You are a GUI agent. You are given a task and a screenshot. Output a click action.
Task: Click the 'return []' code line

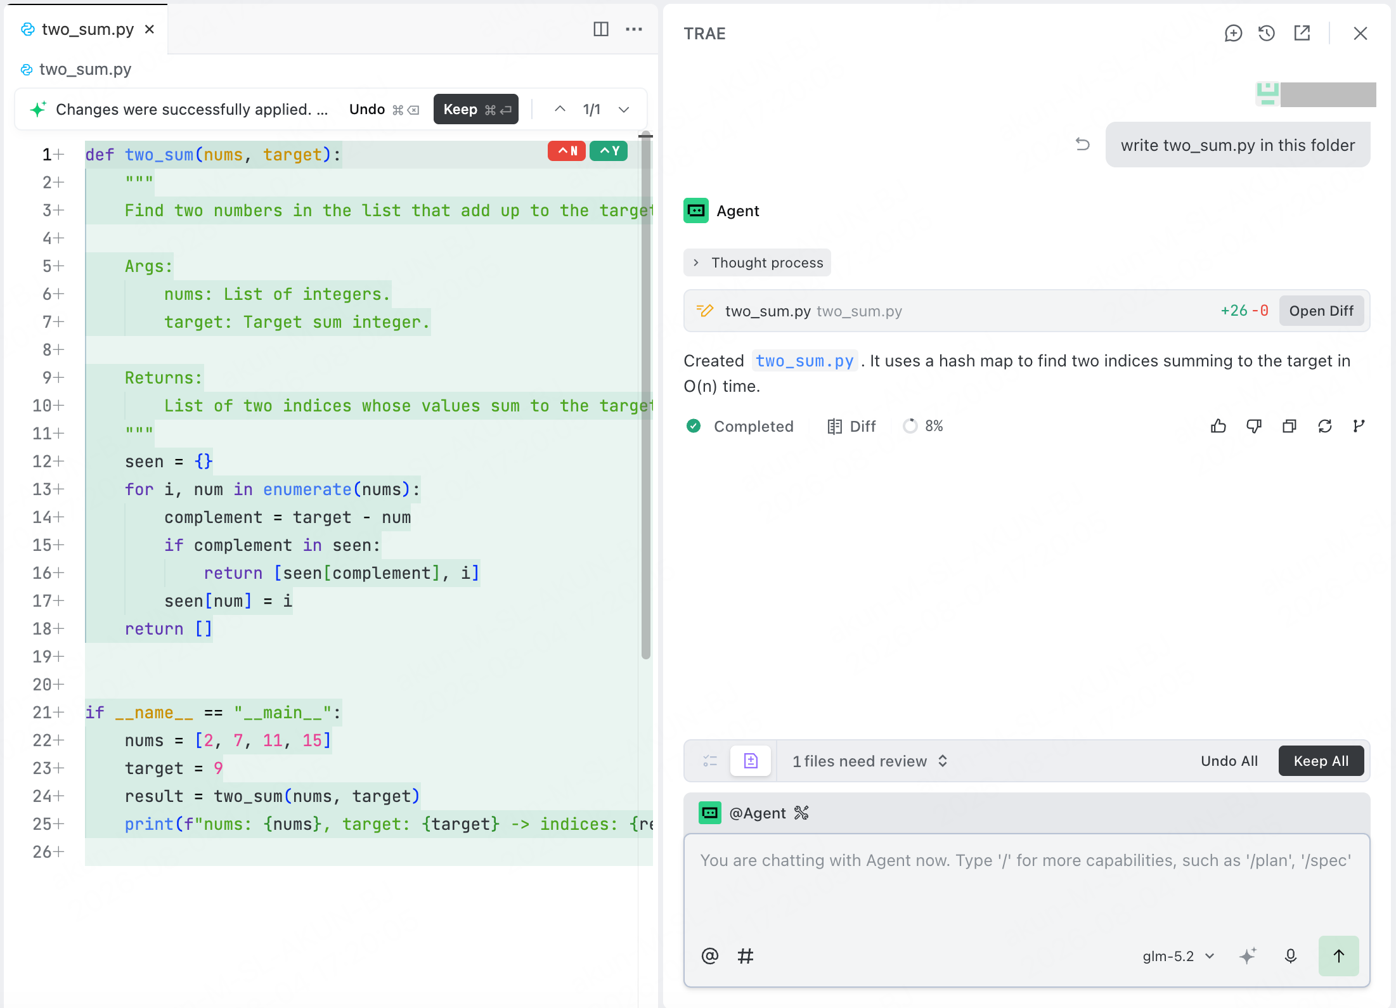(169, 629)
